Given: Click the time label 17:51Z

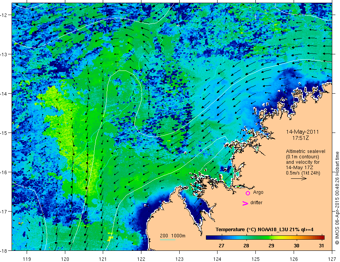Looking at the screenshot, I should 300,138.
